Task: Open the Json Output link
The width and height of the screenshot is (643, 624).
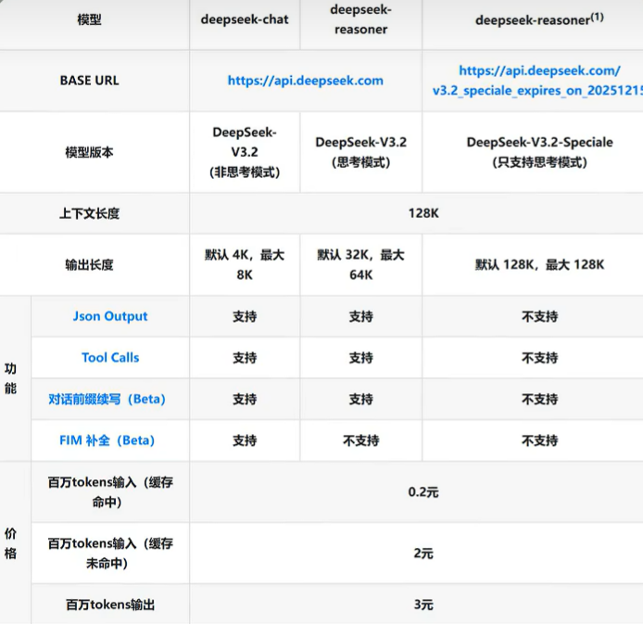Action: (x=110, y=316)
